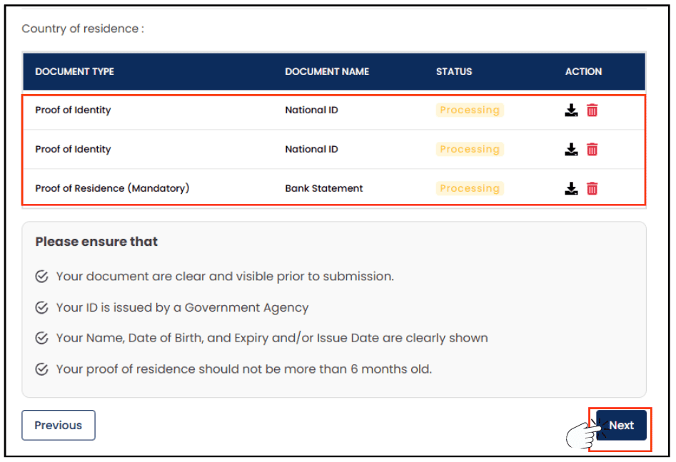Screen dimensions: 676x462
Task: Click text about Name, Date of Birth, Expiry
Action: coord(272,339)
